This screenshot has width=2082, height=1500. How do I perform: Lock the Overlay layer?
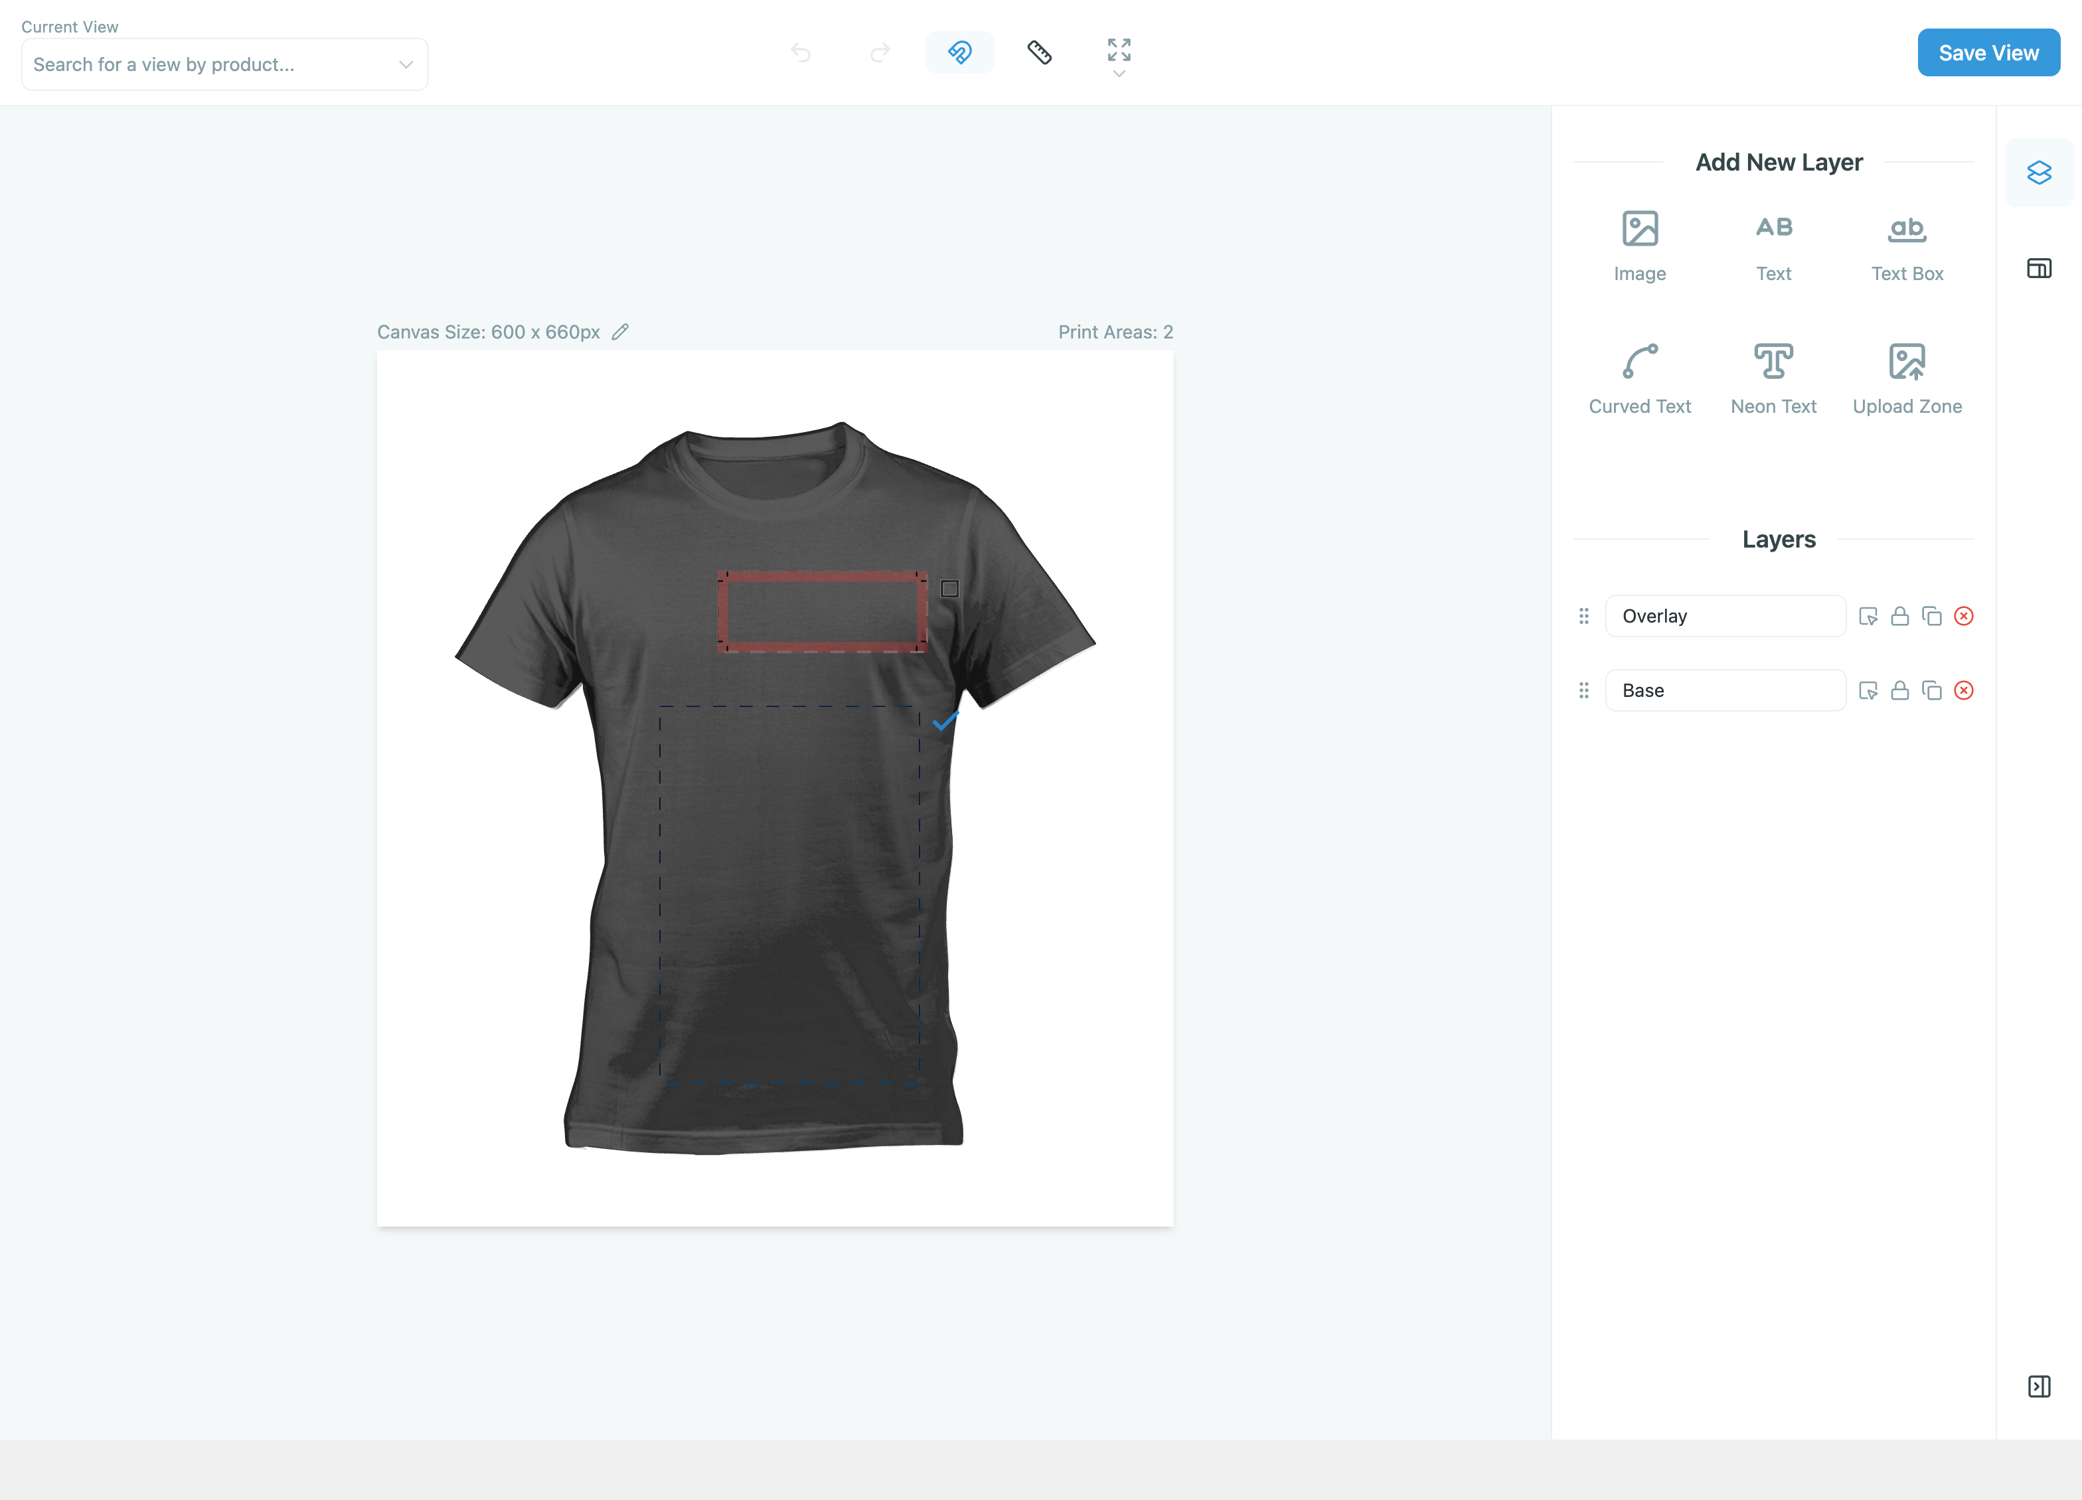[x=1899, y=616]
